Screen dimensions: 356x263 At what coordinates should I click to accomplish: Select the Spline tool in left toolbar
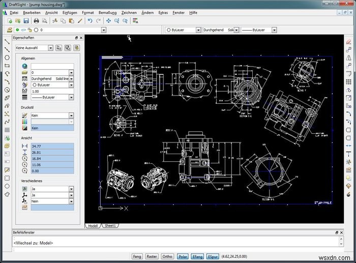click(7, 122)
